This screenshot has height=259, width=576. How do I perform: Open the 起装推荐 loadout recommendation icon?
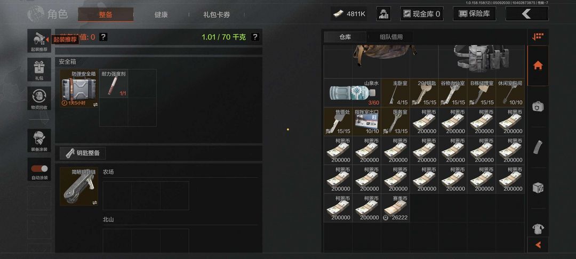[39, 41]
